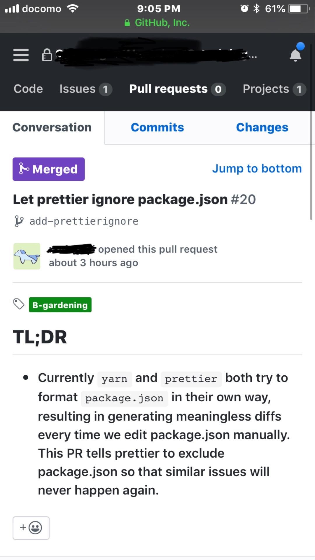Image resolution: width=315 pixels, height=560 pixels.
Task: Switch to the Changes tab
Action: [x=262, y=127]
